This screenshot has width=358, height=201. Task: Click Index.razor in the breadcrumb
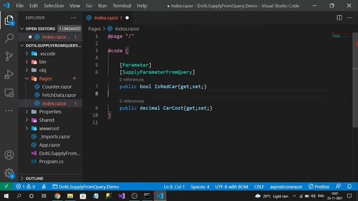(127, 28)
